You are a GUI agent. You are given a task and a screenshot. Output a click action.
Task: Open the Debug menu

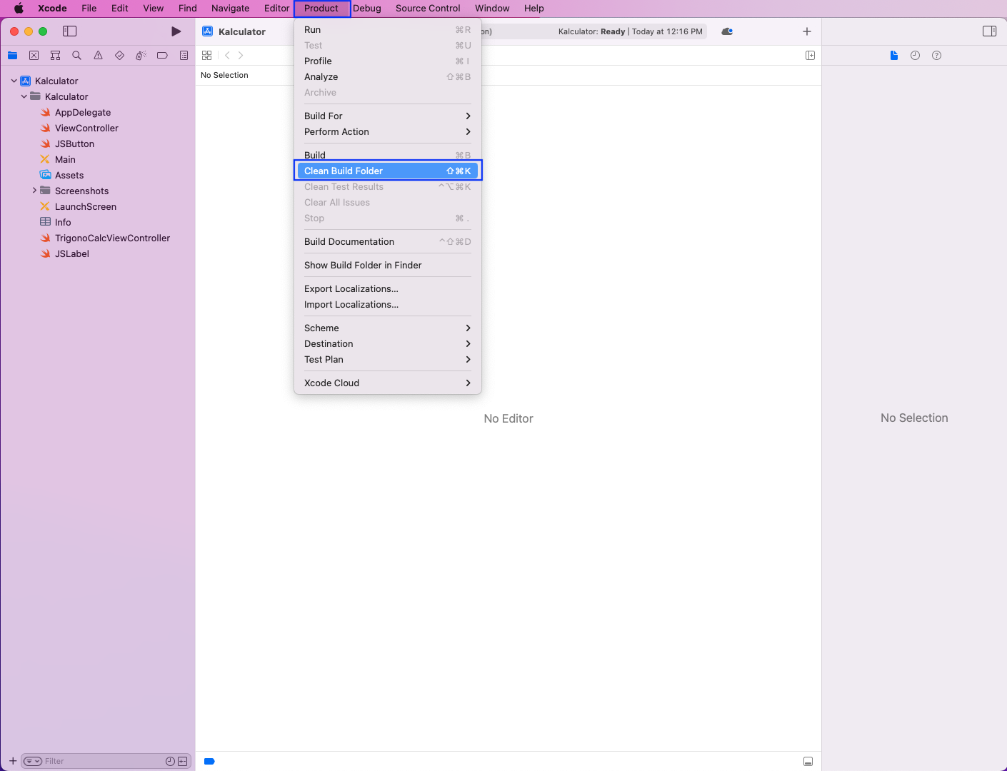click(367, 9)
